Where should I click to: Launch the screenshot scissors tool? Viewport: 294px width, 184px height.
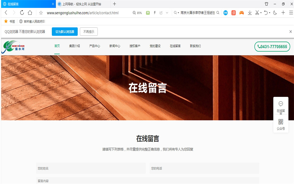click(x=257, y=13)
